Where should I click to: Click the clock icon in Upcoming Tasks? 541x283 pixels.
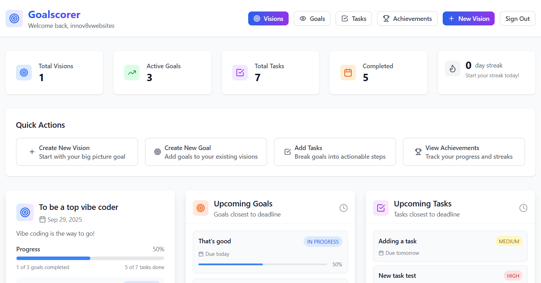point(523,208)
